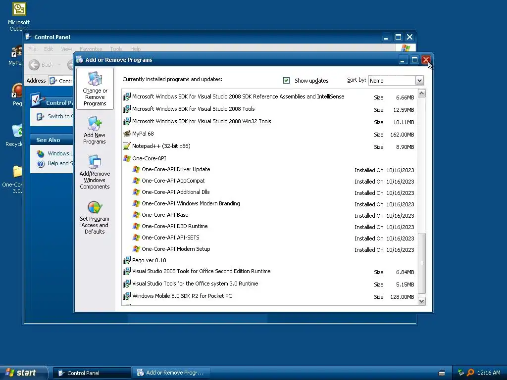Select 'Microsoft Windows SDK for Visual Studio 2008 Tools'
This screenshot has width=507, height=380.
pos(194,109)
